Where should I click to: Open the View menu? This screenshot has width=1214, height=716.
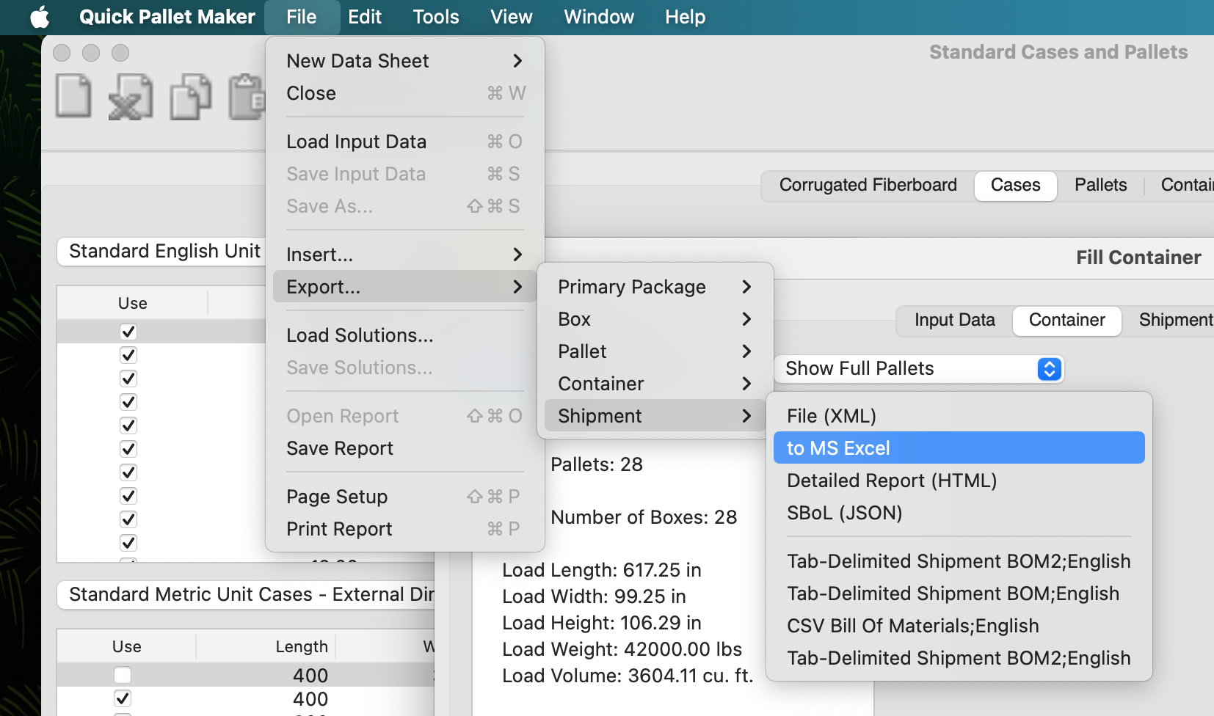512,17
